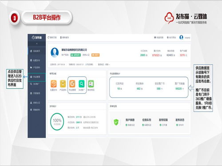Screen dimensions: 222x166
Task: Open the username menu beside the top avatar
Action: pyautogui.click(x=187, y=38)
